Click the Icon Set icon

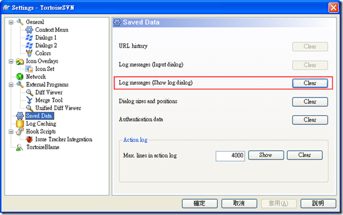click(x=29, y=69)
